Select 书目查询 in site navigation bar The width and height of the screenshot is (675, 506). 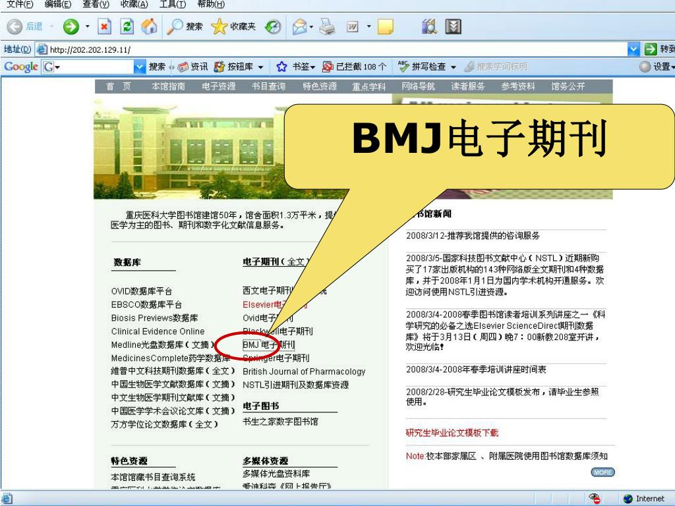click(269, 86)
